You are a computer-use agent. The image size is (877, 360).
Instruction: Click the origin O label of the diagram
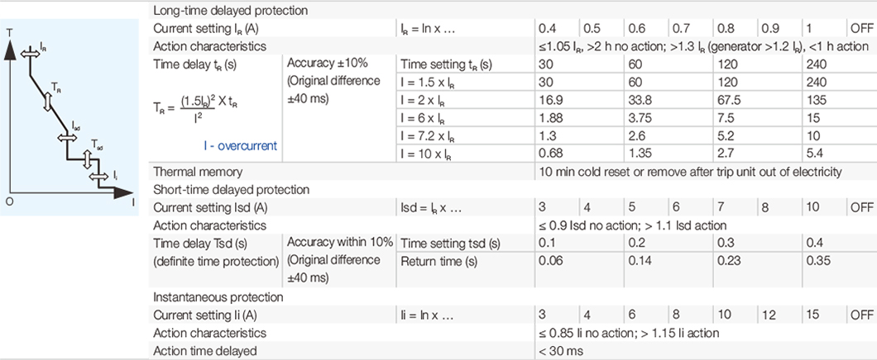coord(8,201)
